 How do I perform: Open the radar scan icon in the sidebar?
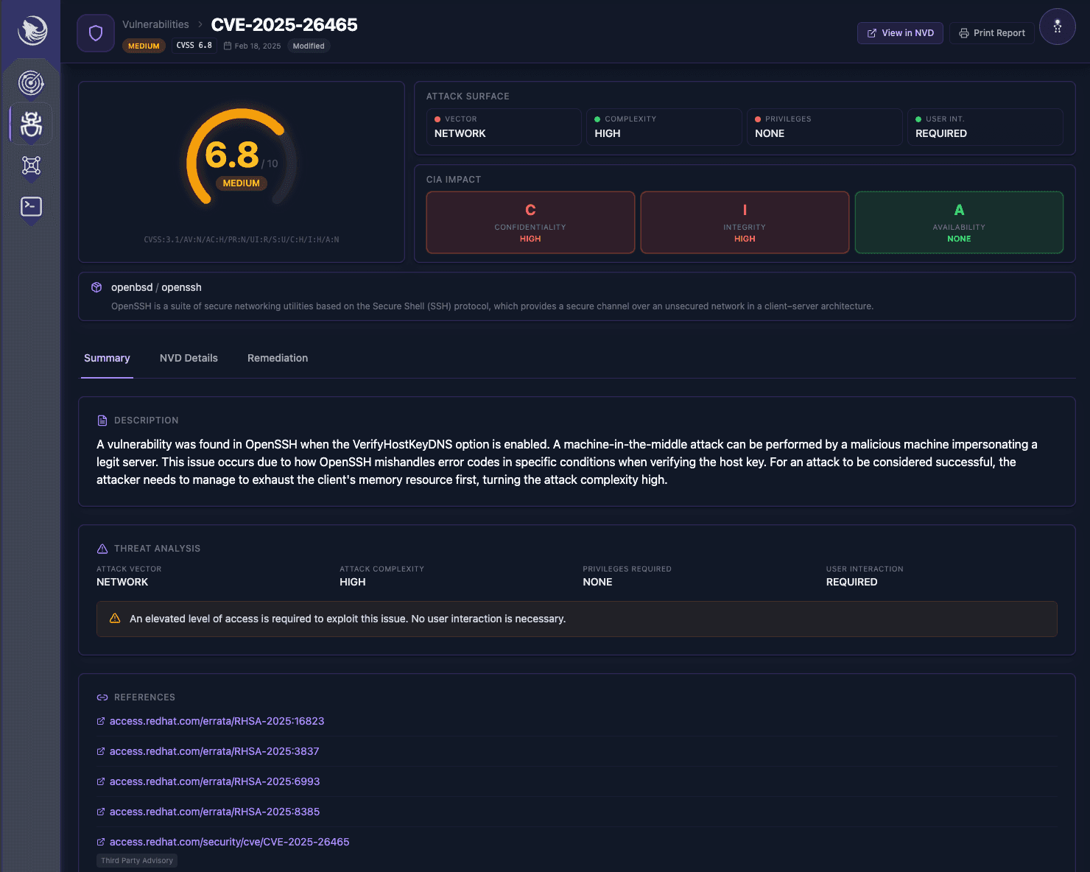click(31, 83)
